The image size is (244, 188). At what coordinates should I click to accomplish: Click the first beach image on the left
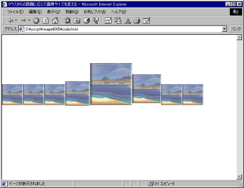pos(13,95)
